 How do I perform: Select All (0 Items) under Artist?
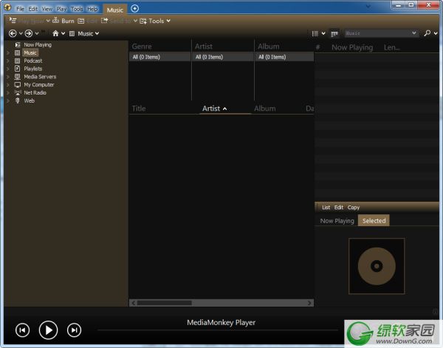(x=223, y=57)
